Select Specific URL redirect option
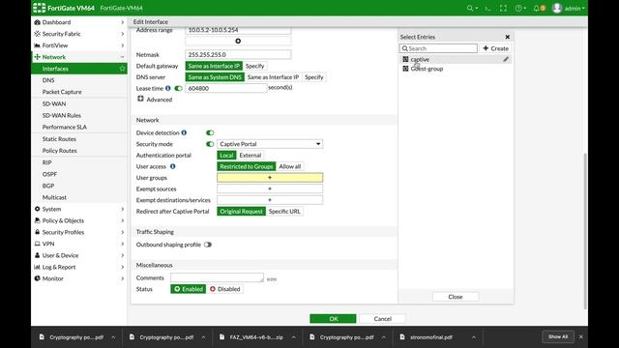Viewport: 619px width, 348px height. tap(284, 212)
